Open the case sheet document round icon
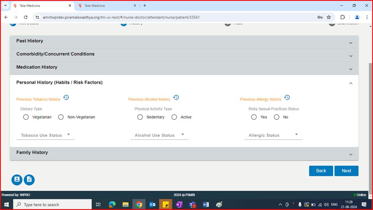The height and width of the screenshot is (210, 373). (x=29, y=179)
